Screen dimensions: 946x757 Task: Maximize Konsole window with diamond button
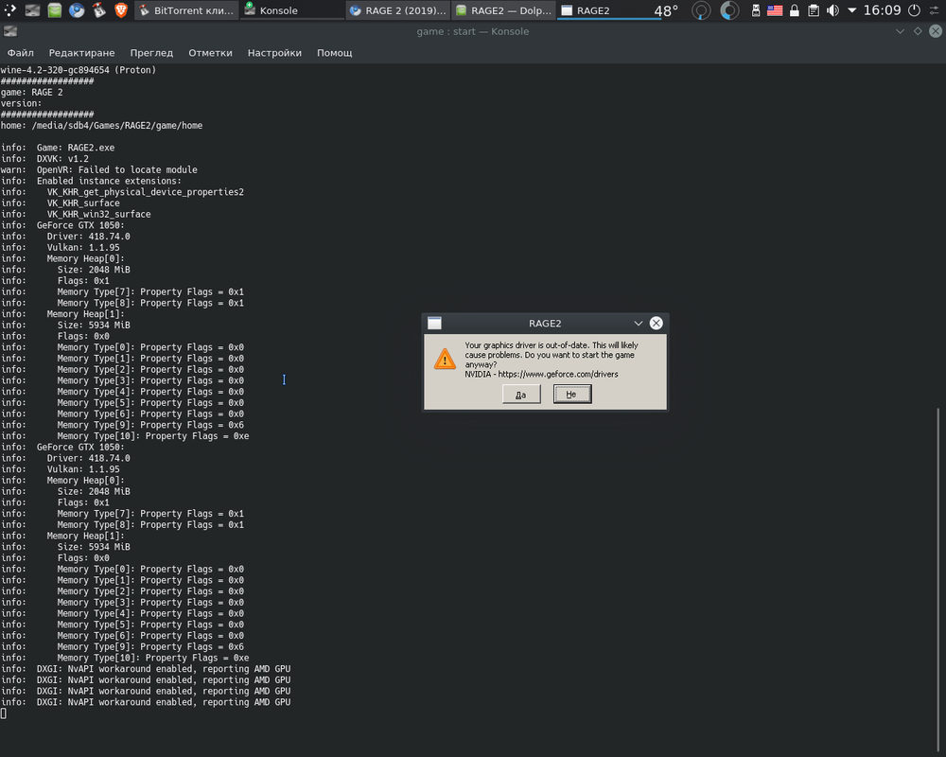tap(918, 31)
